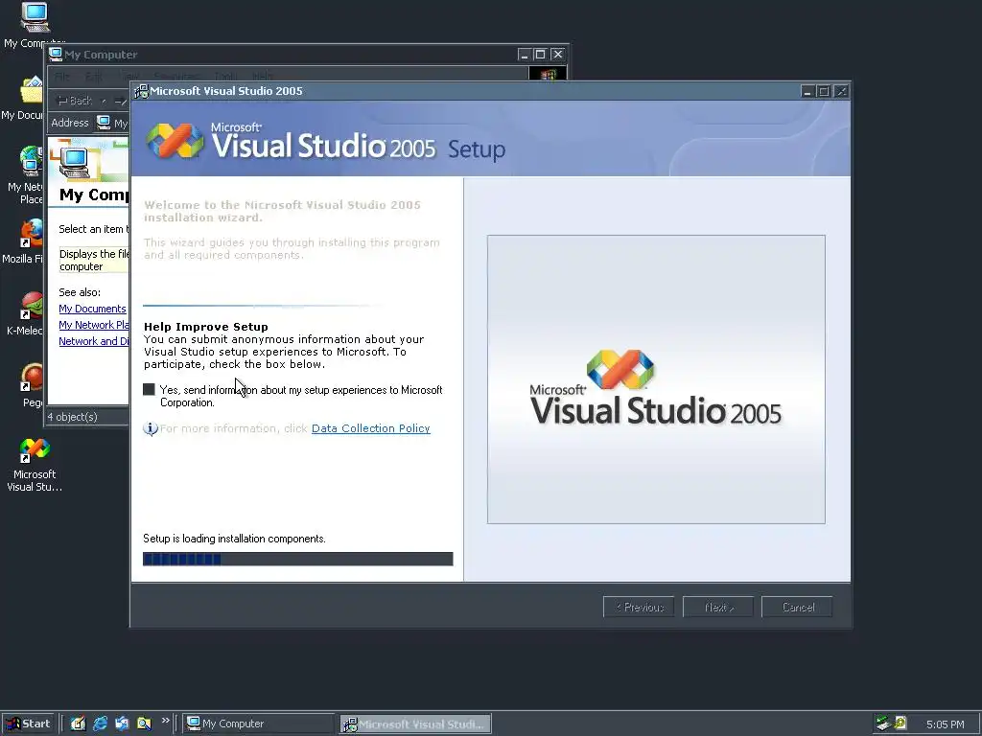
Task: Open Network and Dial-up link in sidebar
Action: click(x=94, y=341)
